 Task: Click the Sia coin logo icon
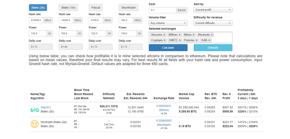click(35, 110)
